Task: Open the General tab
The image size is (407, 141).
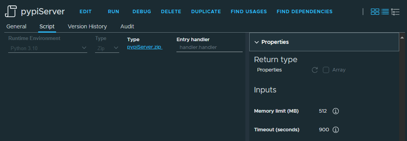Action: pyautogui.click(x=16, y=26)
